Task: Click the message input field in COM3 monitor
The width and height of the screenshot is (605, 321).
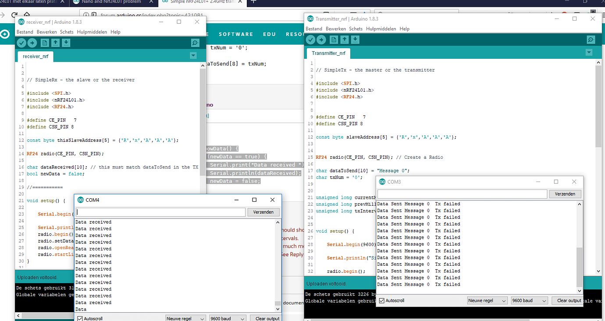Action: click(460, 194)
